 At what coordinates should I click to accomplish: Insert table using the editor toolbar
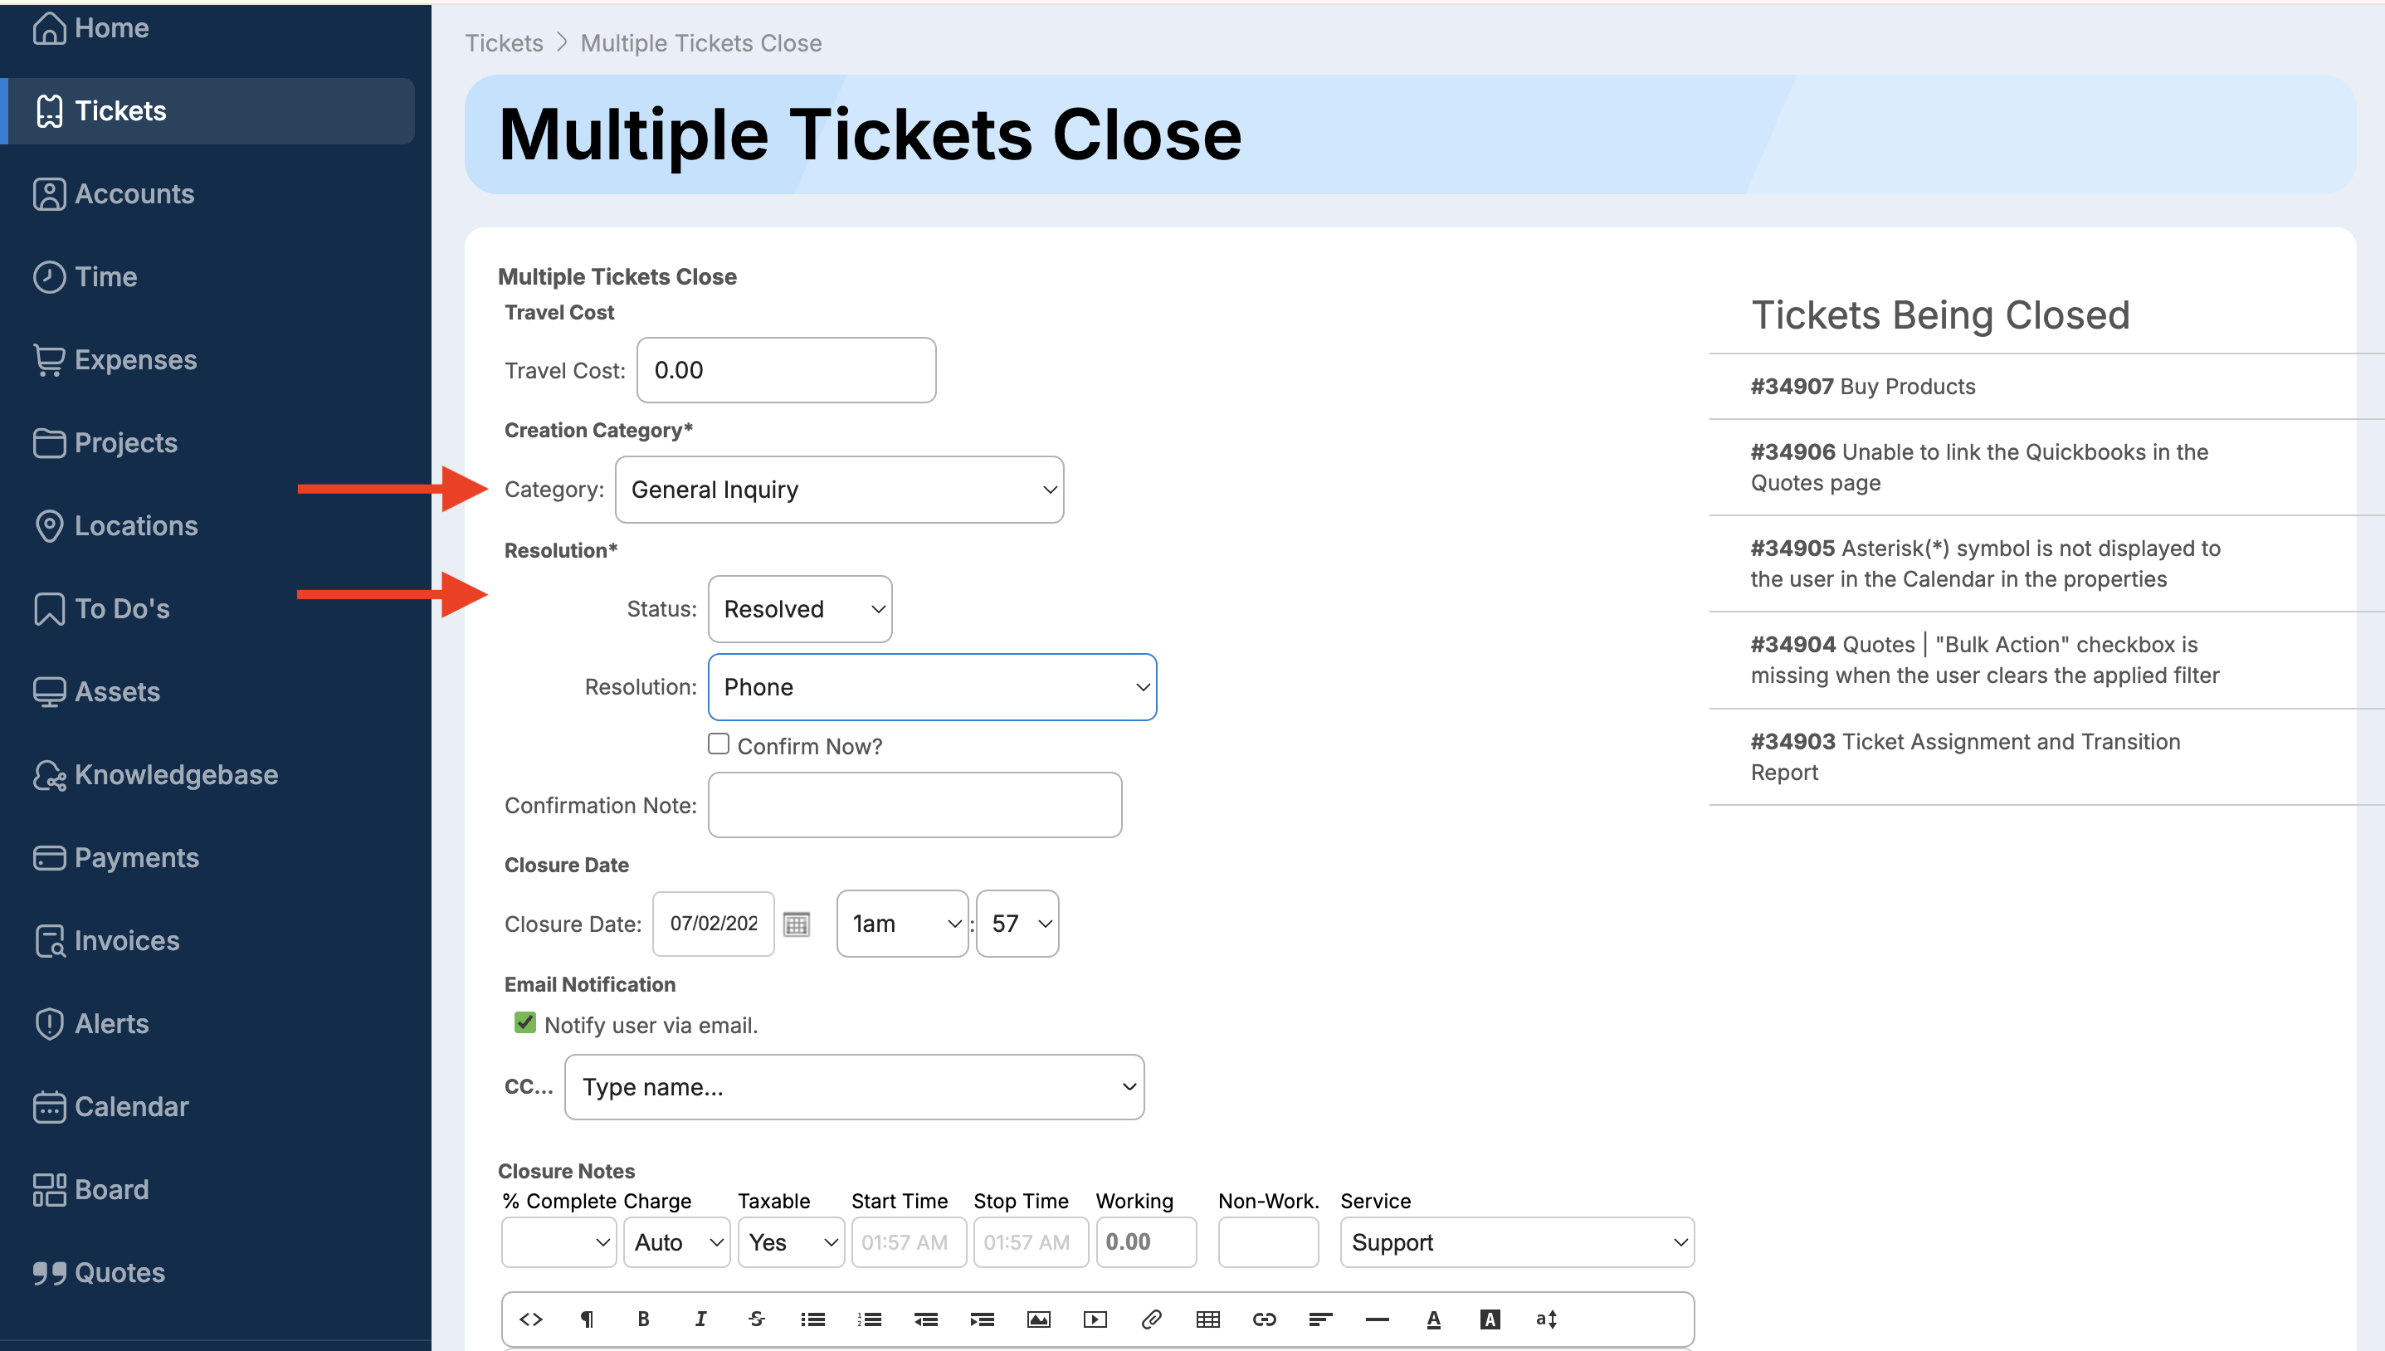[1207, 1319]
